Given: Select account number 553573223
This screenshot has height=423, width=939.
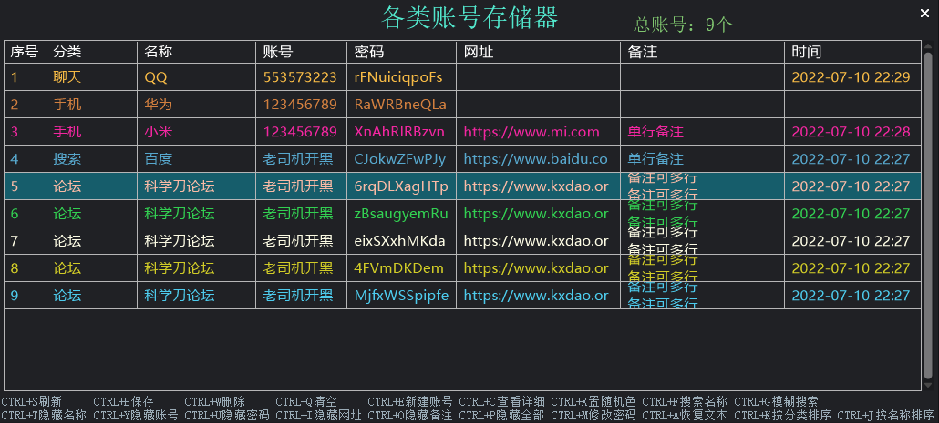Looking at the screenshot, I should 301,77.
